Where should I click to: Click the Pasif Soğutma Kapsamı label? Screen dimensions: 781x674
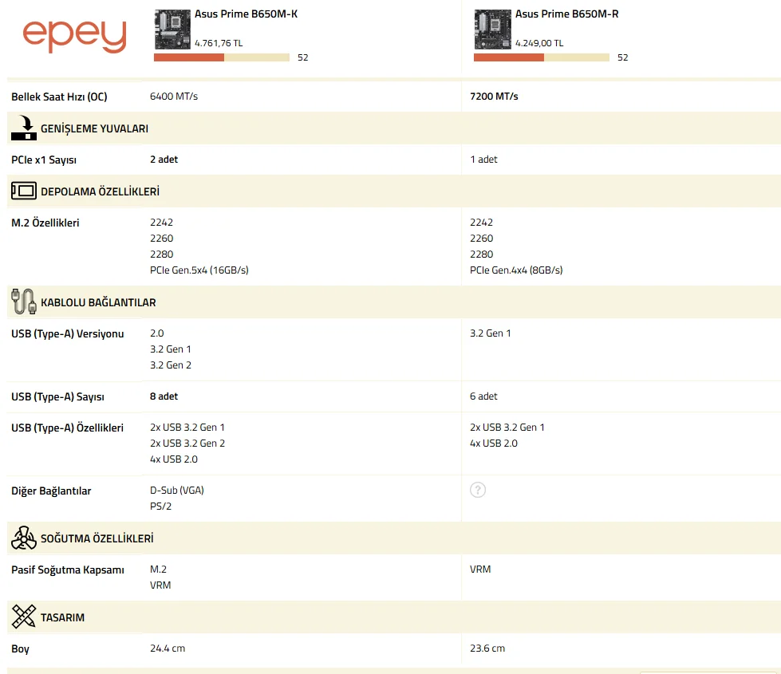tap(68, 570)
